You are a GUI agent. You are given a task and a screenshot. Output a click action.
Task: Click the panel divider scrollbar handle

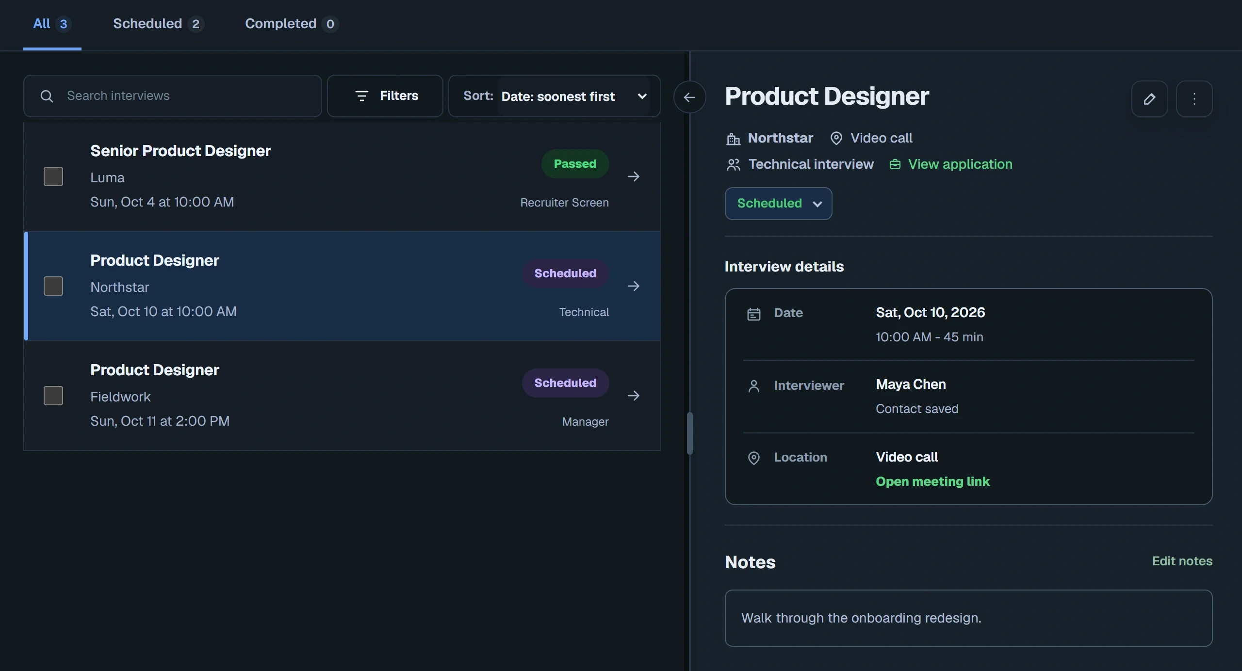[689, 433]
